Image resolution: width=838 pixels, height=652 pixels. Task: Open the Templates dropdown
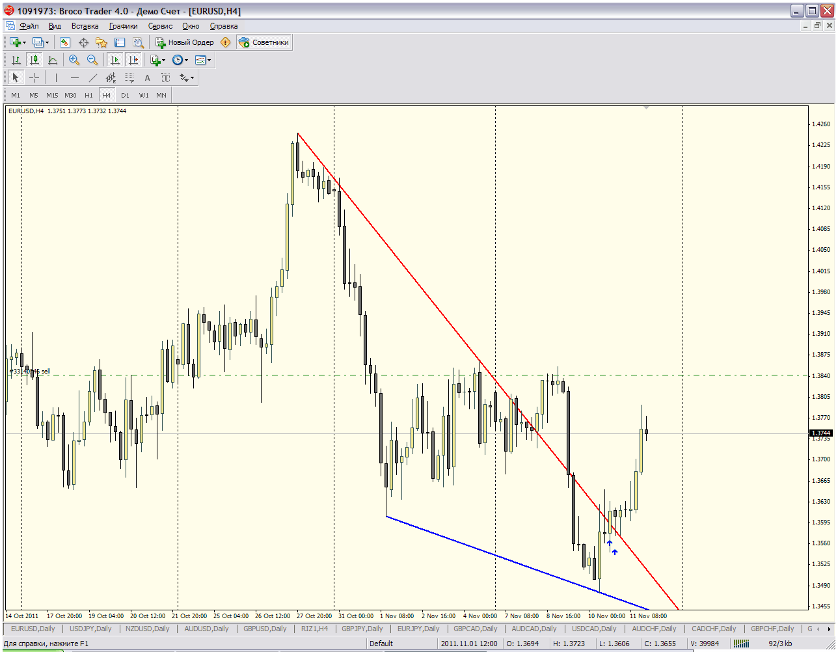(x=203, y=60)
